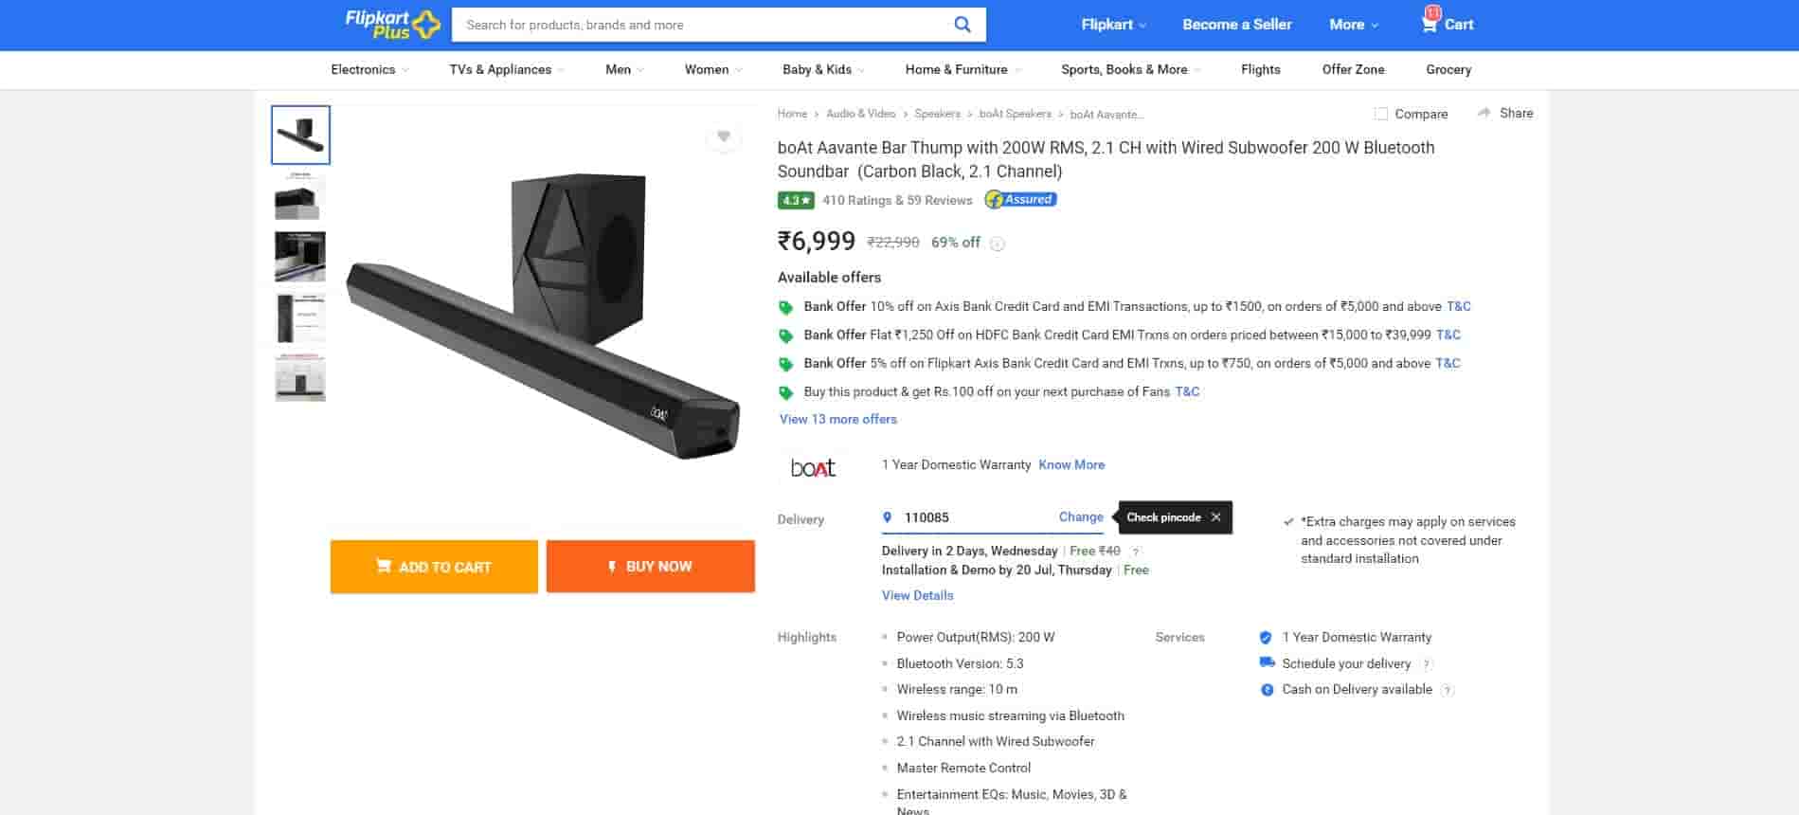This screenshot has height=815, width=1799.
Task: Go to the Grocery menu item
Action: coord(1448,69)
